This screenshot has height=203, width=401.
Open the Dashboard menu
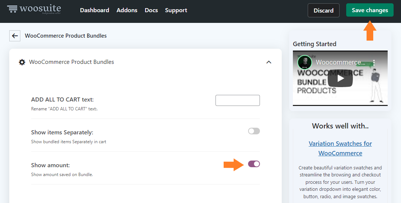(x=95, y=10)
